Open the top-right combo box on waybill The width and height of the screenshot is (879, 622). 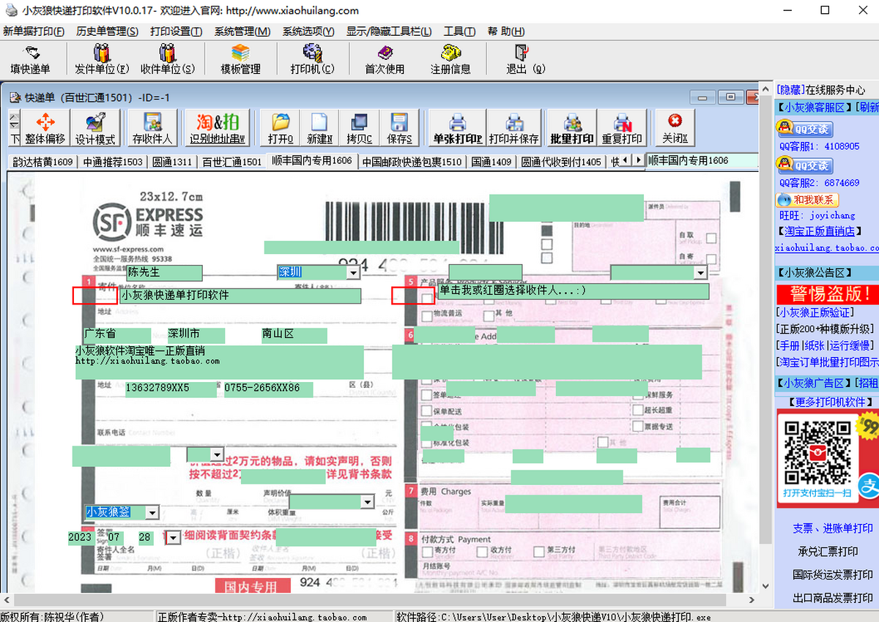click(x=700, y=272)
